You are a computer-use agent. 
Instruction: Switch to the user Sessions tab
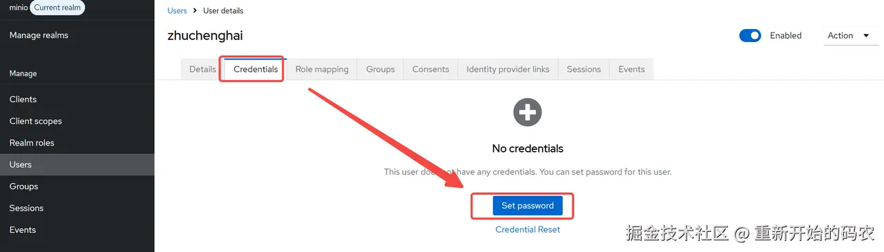click(584, 69)
